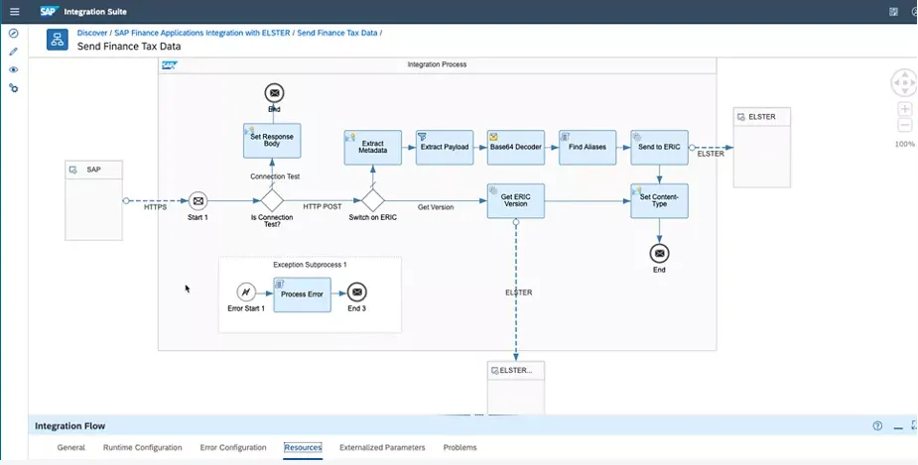Click the Start 1 message event
The width and height of the screenshot is (918, 465).
197,201
